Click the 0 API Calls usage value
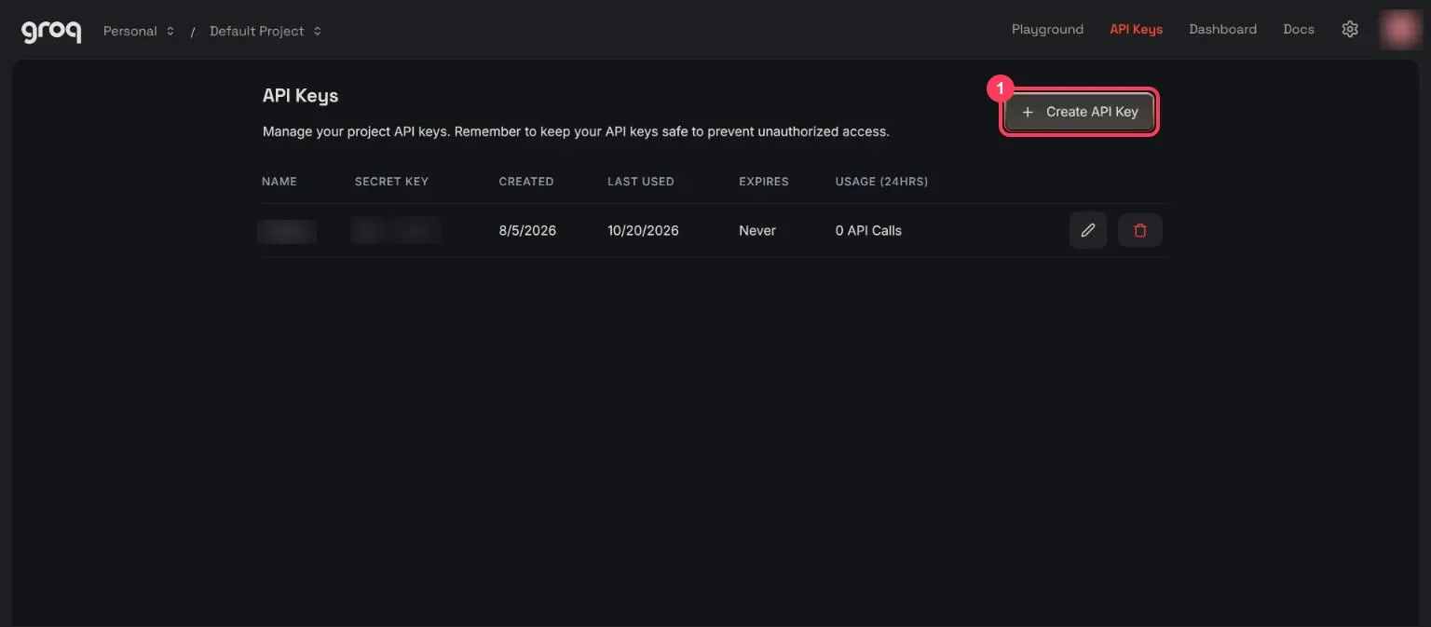The height and width of the screenshot is (627, 1431). [868, 230]
